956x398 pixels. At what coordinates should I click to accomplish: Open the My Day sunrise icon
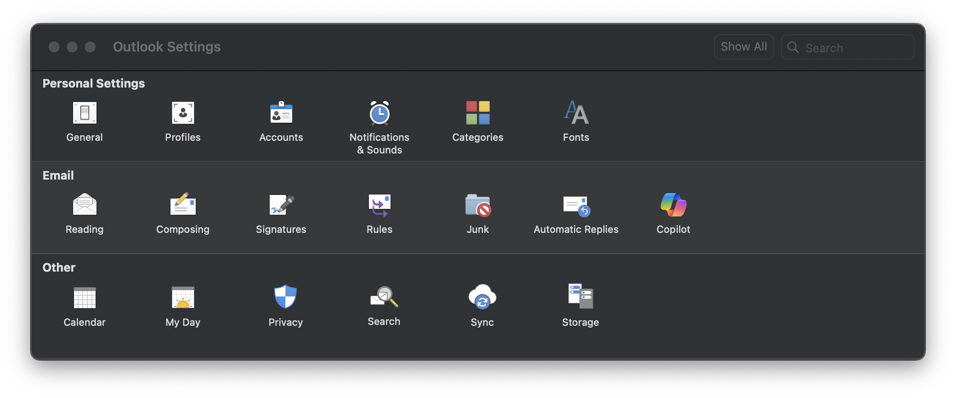(x=183, y=298)
